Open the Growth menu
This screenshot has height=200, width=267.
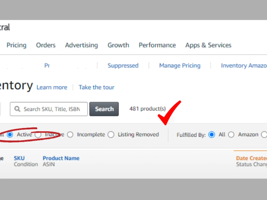(118, 45)
